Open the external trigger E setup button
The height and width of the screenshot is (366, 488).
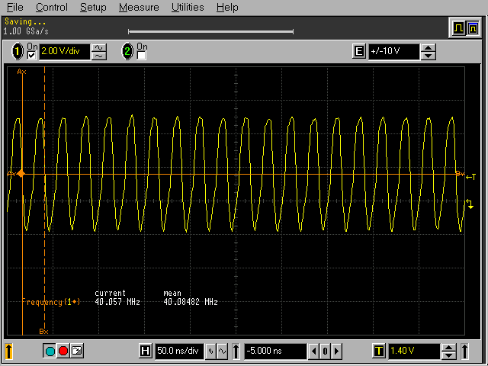(x=359, y=51)
